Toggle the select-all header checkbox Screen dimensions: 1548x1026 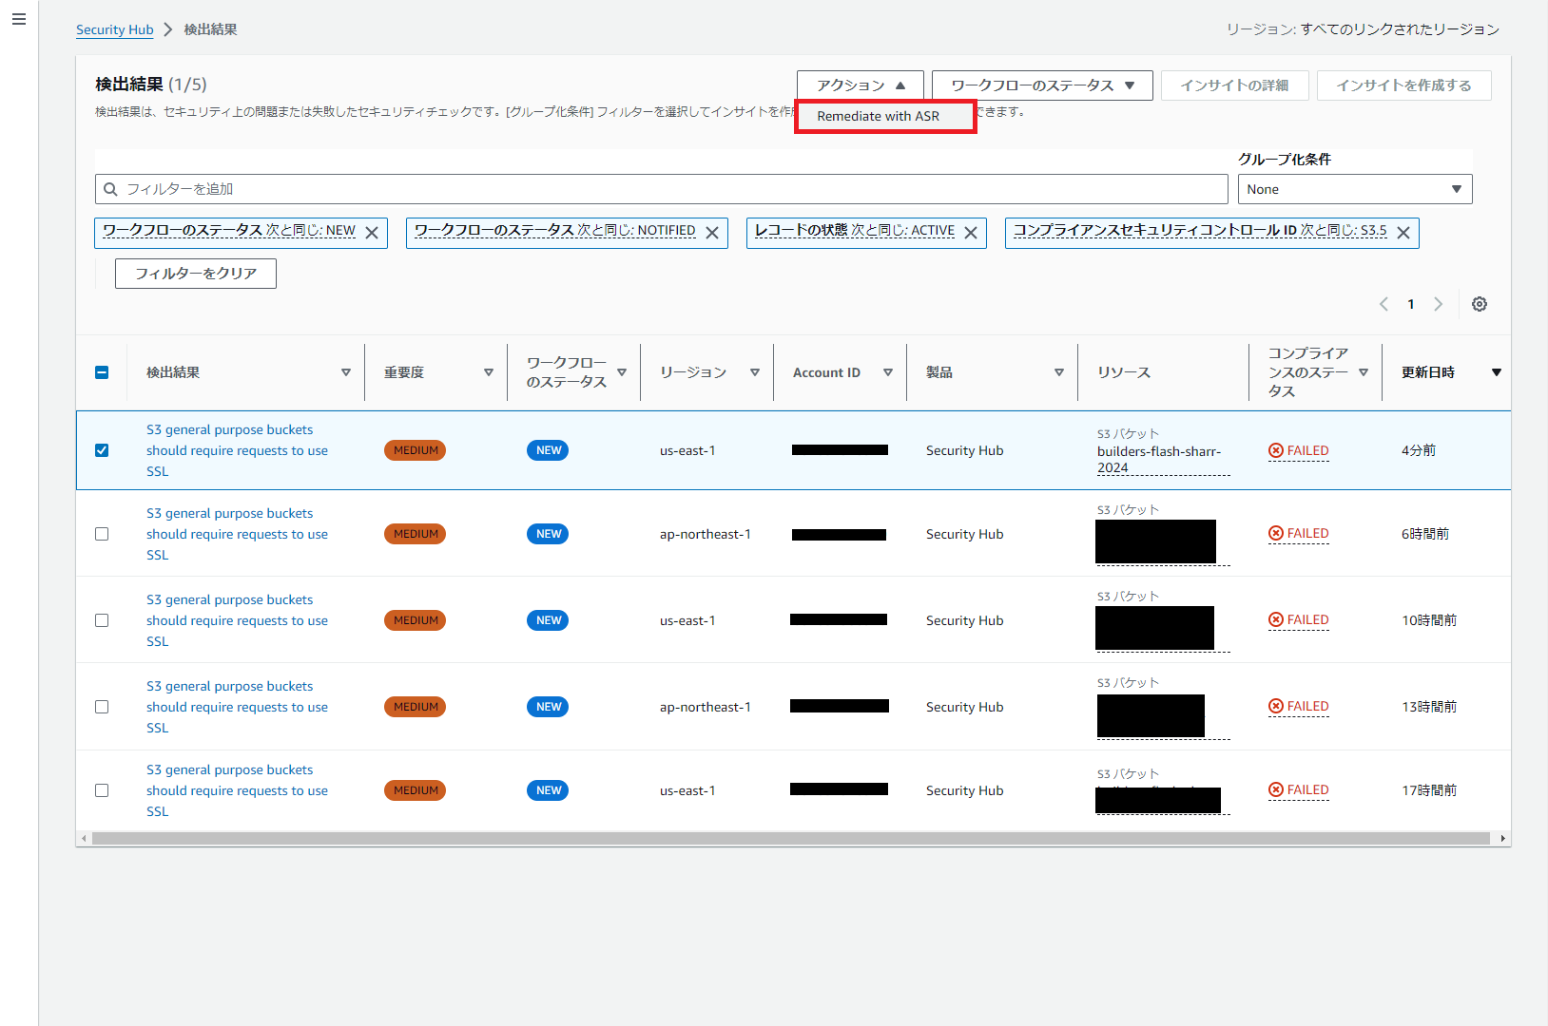tap(102, 372)
